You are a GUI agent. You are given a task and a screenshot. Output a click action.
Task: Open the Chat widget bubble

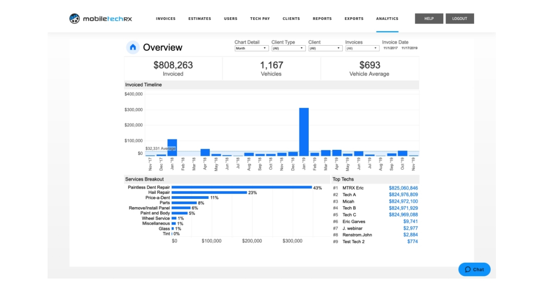(x=474, y=270)
